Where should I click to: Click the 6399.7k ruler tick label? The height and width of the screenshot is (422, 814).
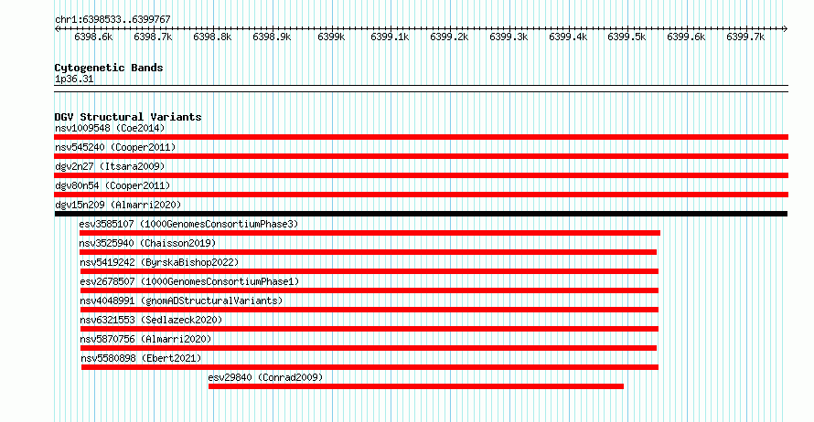point(745,37)
